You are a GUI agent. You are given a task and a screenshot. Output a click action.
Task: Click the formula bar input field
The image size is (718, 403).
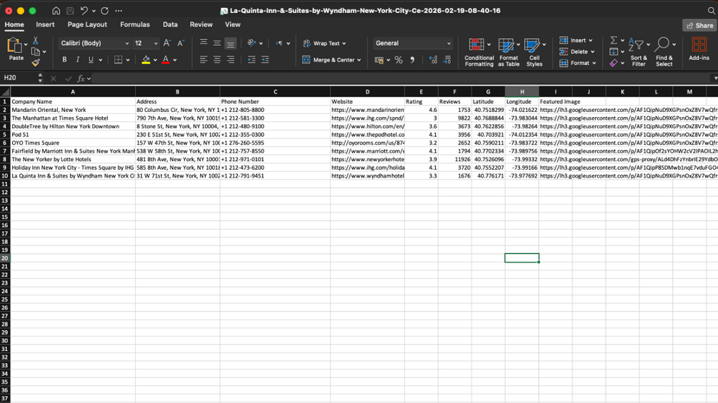[x=401, y=78]
